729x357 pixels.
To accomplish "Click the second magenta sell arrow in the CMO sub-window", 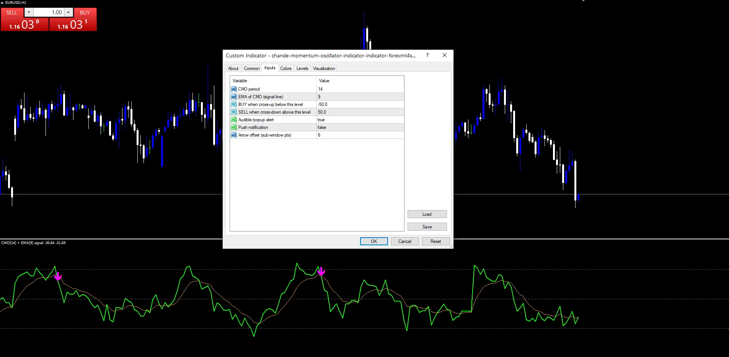I will [321, 271].
